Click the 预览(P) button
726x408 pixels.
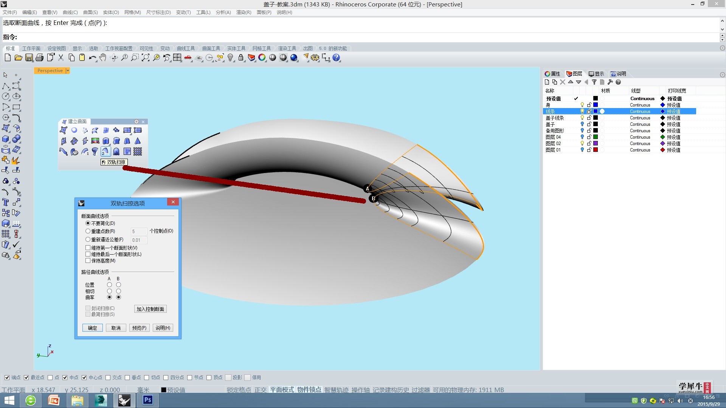139,328
